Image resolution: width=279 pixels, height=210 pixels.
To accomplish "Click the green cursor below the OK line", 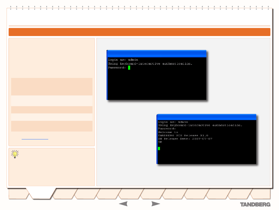I will (159, 148).
